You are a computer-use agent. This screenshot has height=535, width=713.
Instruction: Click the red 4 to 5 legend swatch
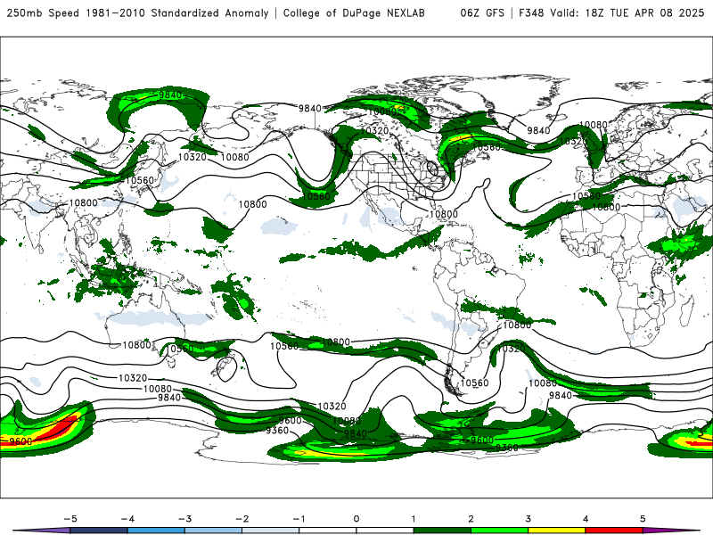(x=614, y=531)
